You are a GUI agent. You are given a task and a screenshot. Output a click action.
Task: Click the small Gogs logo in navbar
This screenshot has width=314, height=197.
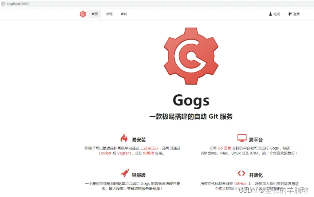coord(83,14)
